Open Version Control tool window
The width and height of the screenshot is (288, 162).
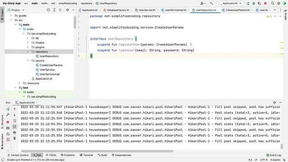18,155
